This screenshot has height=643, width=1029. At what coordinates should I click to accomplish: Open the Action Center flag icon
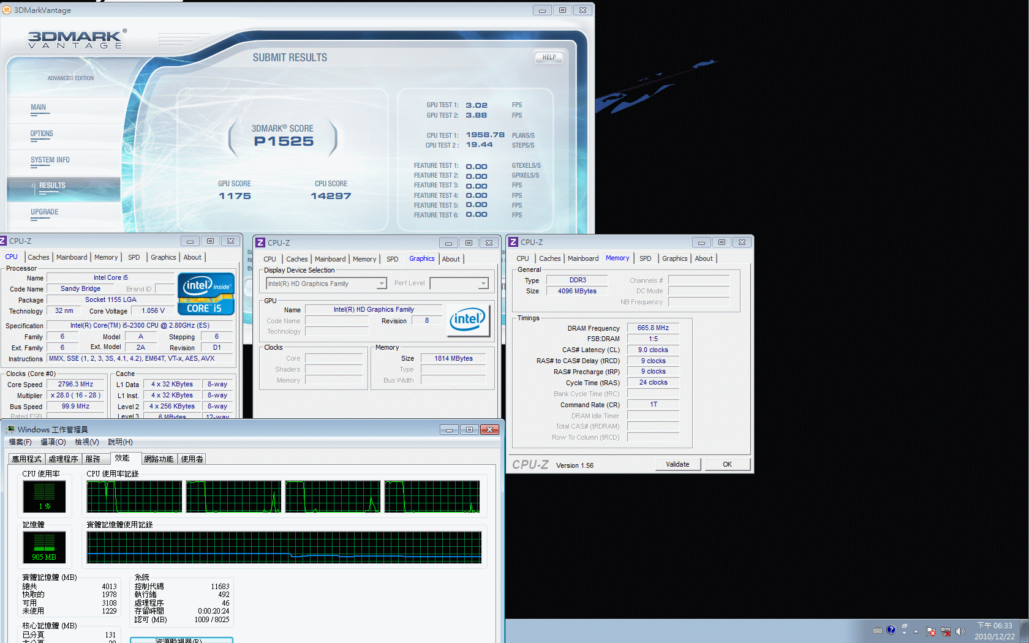click(931, 631)
